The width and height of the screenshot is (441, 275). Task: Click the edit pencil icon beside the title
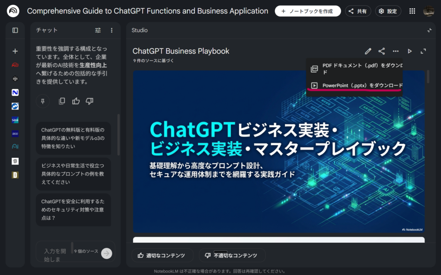(368, 51)
